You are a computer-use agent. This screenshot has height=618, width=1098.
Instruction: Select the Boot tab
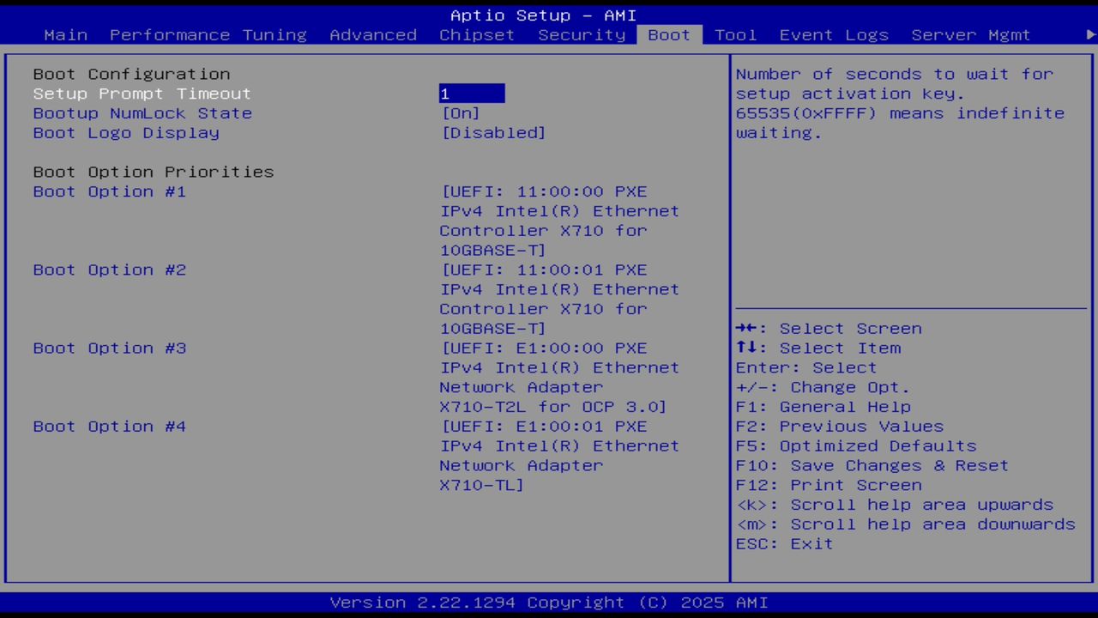[x=668, y=35]
